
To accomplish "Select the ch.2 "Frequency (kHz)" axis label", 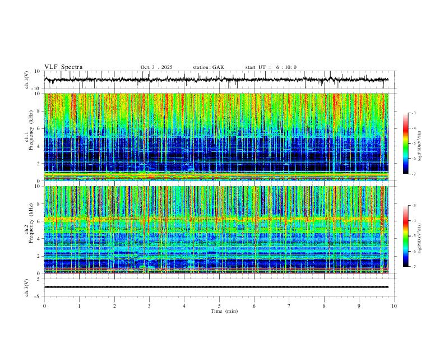I will (x=31, y=223).
